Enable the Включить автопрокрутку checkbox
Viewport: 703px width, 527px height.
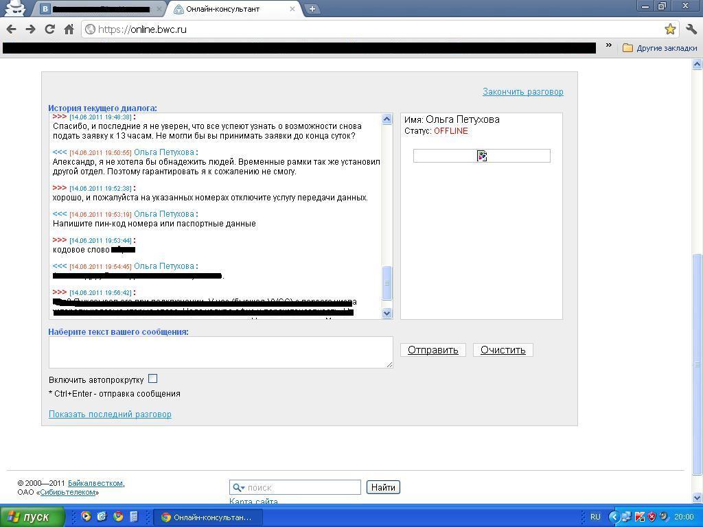pyautogui.click(x=152, y=379)
